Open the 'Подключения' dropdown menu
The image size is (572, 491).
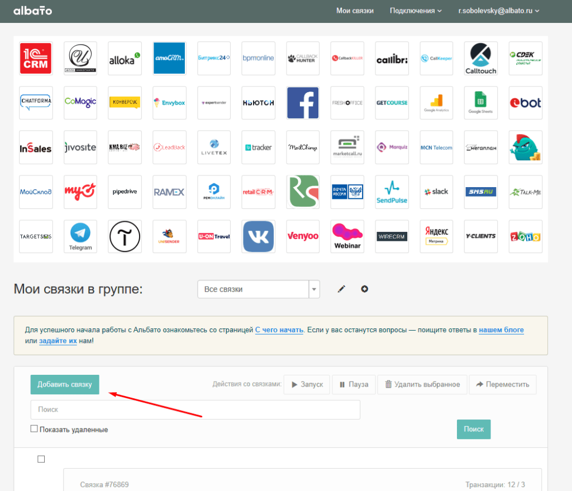click(416, 11)
